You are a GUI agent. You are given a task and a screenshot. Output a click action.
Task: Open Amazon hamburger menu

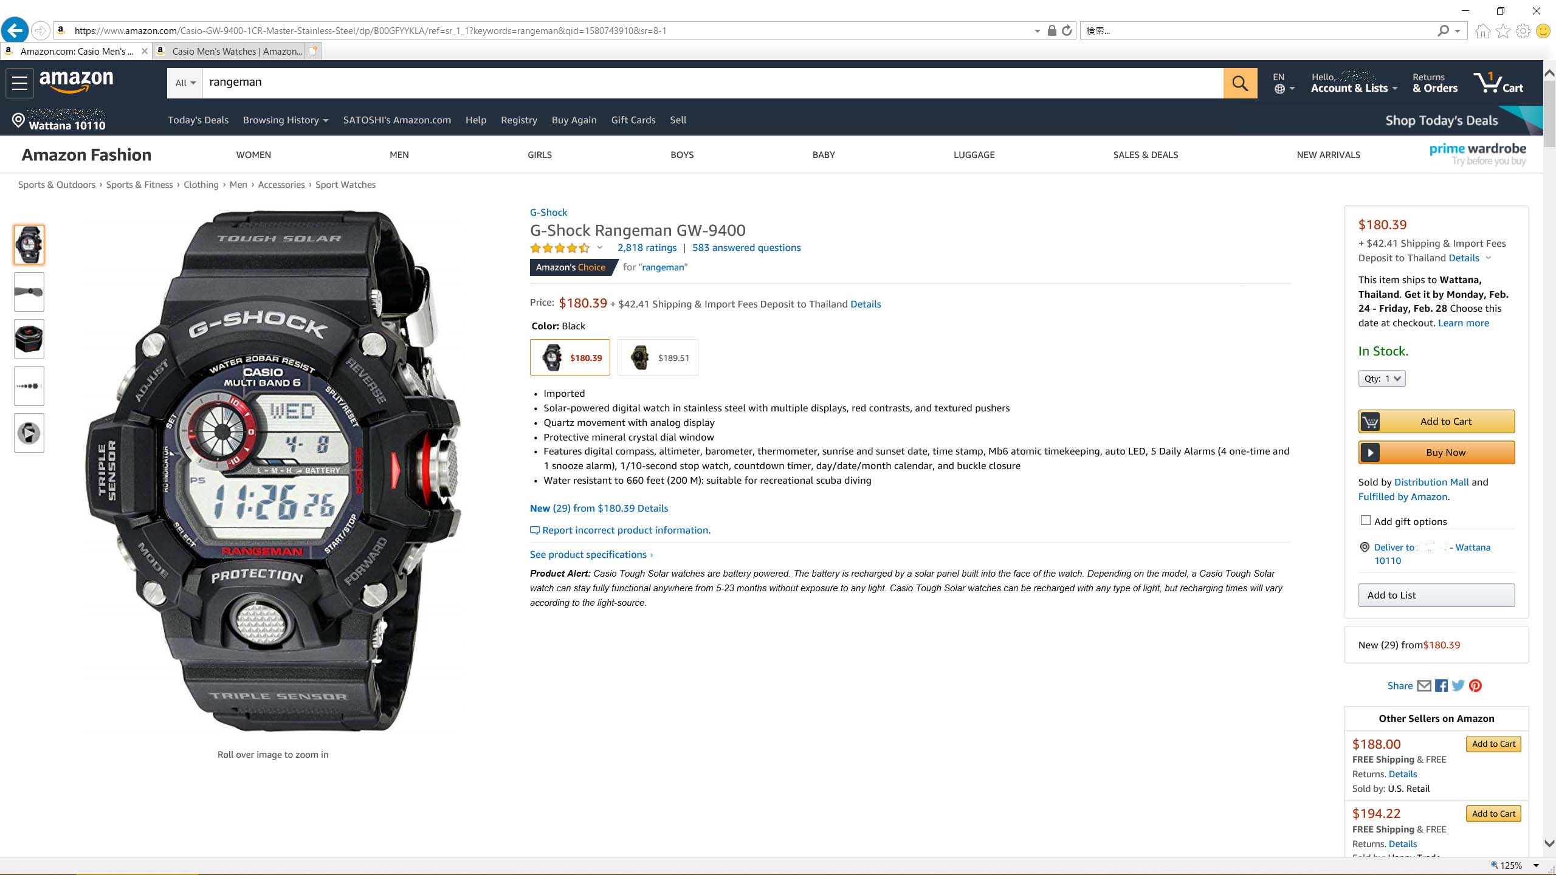pos(19,83)
